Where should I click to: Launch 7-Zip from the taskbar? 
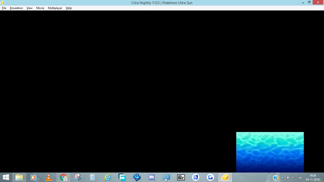tap(181, 177)
